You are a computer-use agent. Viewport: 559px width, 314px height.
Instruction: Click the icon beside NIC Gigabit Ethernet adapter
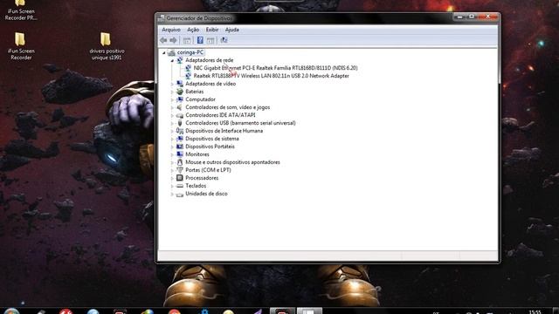188,68
